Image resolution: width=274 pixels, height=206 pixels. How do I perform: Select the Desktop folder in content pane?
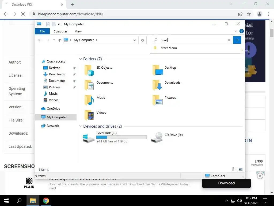click(164, 70)
